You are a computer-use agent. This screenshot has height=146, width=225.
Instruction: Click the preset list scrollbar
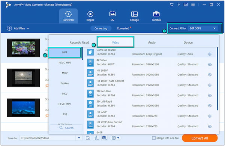pos(217,79)
